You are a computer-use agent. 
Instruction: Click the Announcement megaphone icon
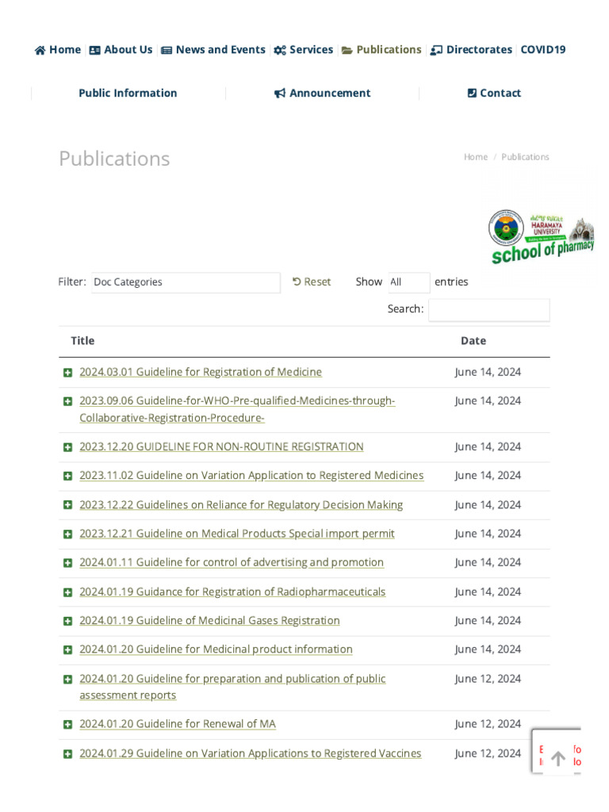click(280, 94)
